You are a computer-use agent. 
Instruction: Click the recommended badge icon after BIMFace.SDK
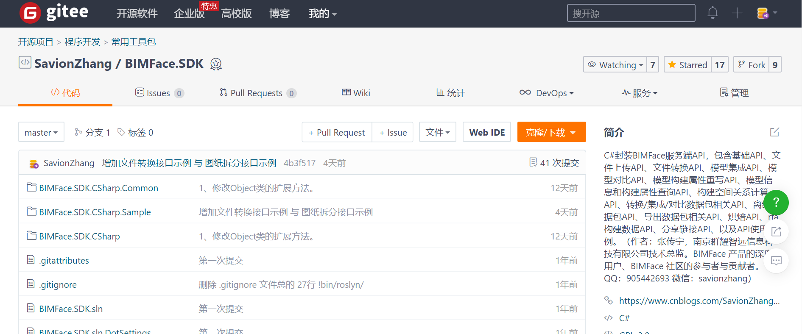[216, 64]
